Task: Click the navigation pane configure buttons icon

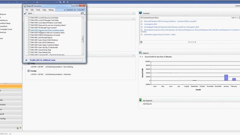Action: 18,128
